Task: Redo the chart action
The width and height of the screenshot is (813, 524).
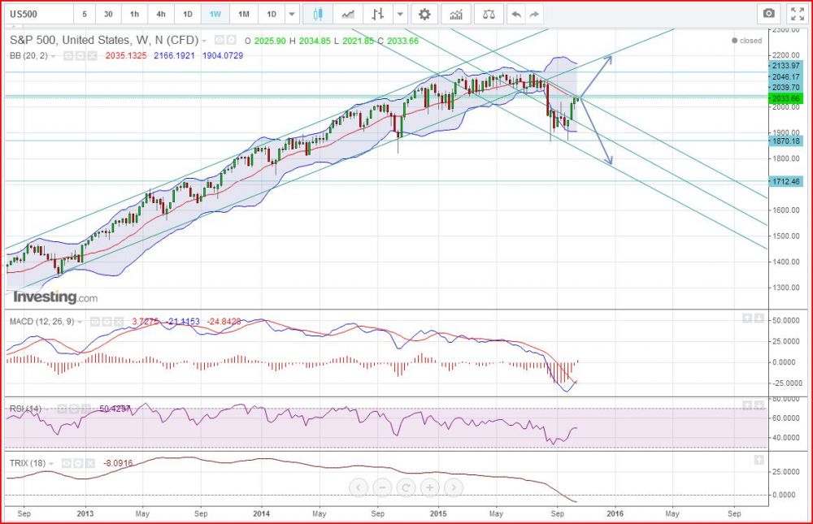Action: pos(534,14)
